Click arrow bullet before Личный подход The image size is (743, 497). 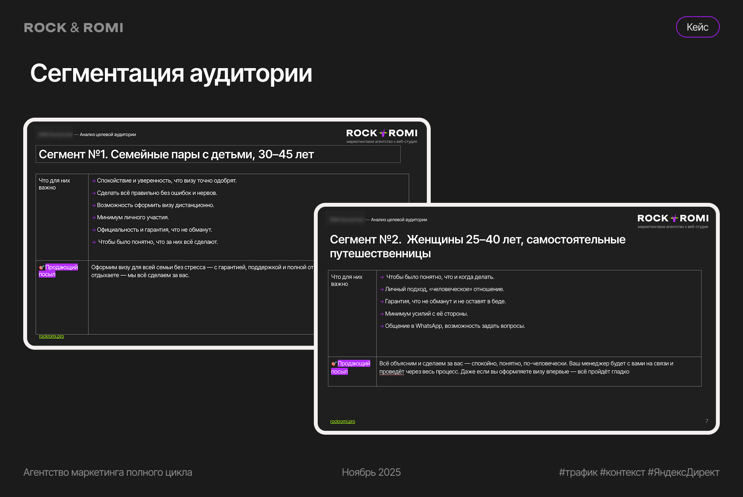[382, 290]
